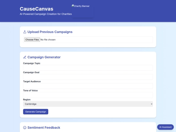Click the 'Region' label
This screenshot has height=132, width=176.
coord(27,99)
